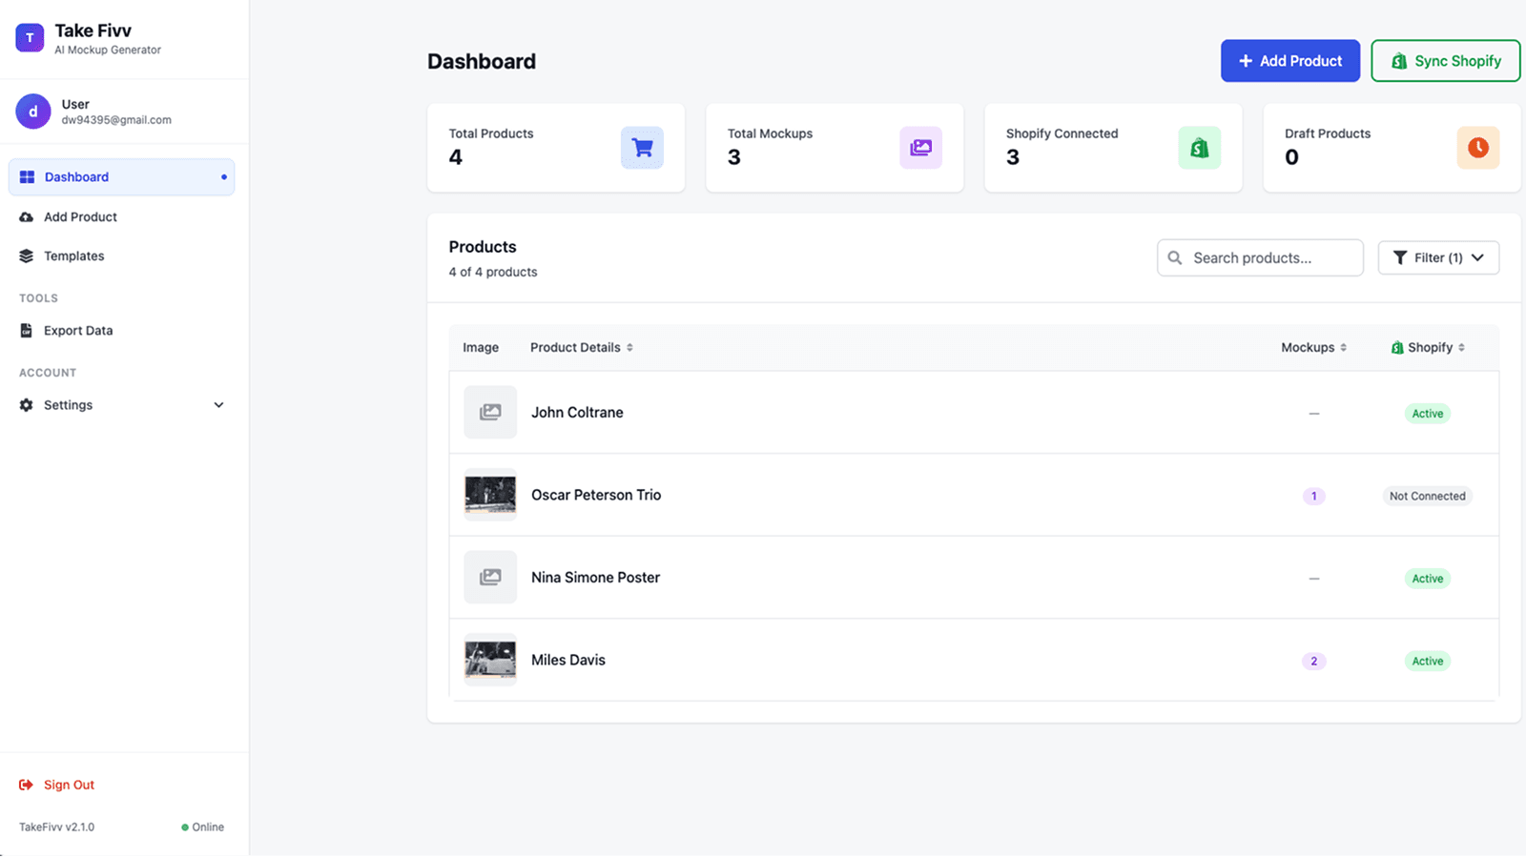Open Templates in the sidebar
The width and height of the screenshot is (1526, 858).
pos(121,256)
